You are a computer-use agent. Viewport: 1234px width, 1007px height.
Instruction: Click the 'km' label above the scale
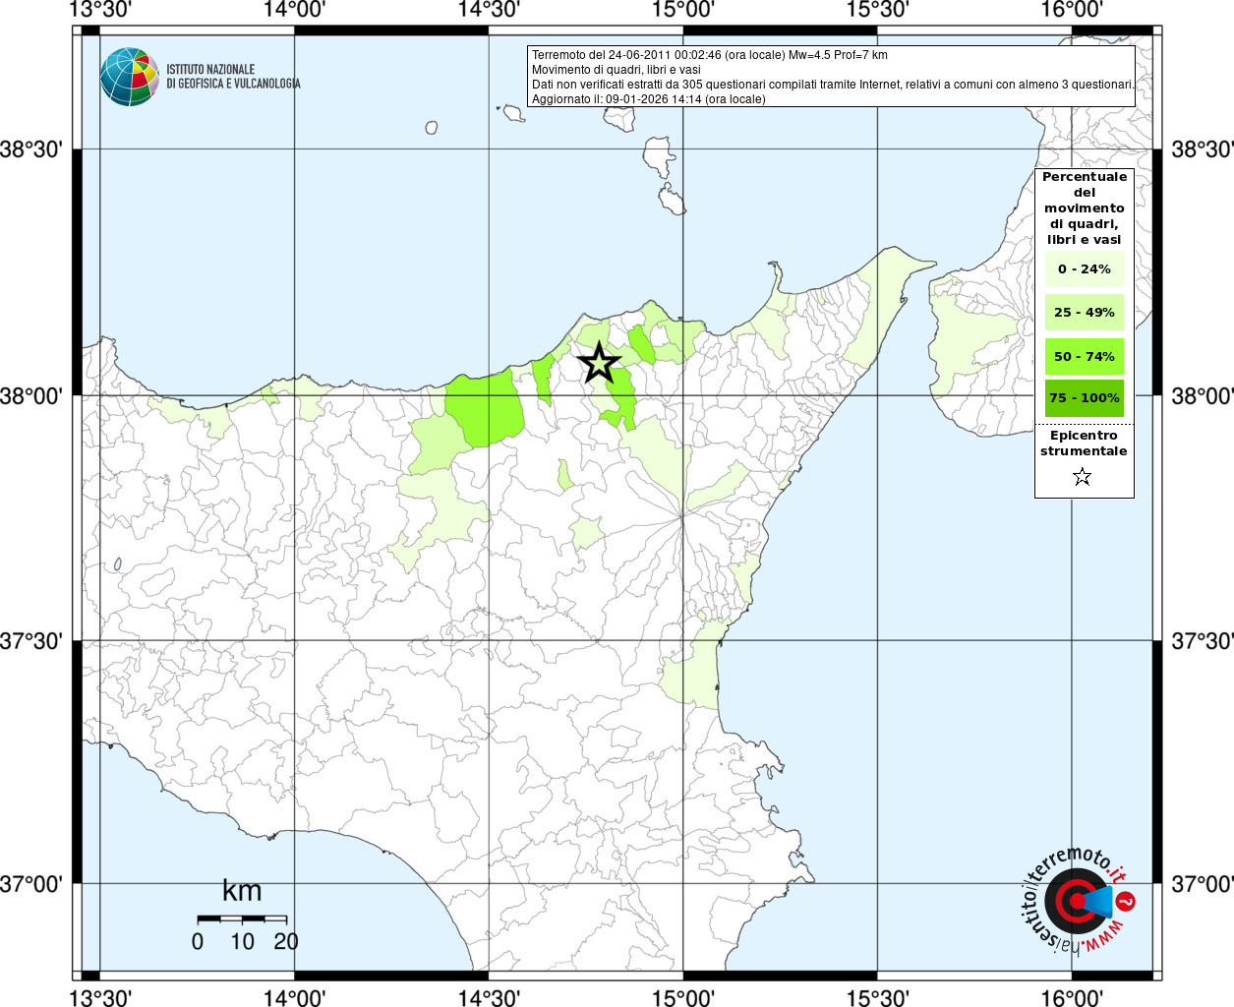click(x=242, y=891)
